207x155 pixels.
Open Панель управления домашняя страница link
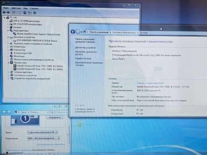(x=85, y=41)
